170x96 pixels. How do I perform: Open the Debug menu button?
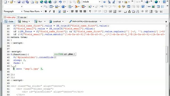[x=24, y=21]
